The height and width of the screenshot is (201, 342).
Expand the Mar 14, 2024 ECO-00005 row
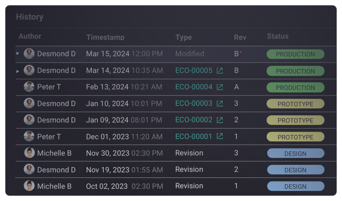pyautogui.click(x=18, y=71)
